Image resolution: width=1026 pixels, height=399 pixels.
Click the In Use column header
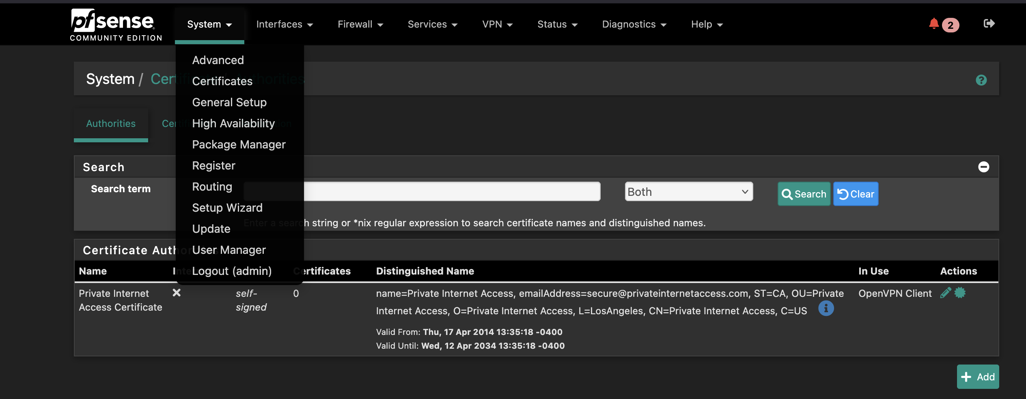[x=873, y=271]
